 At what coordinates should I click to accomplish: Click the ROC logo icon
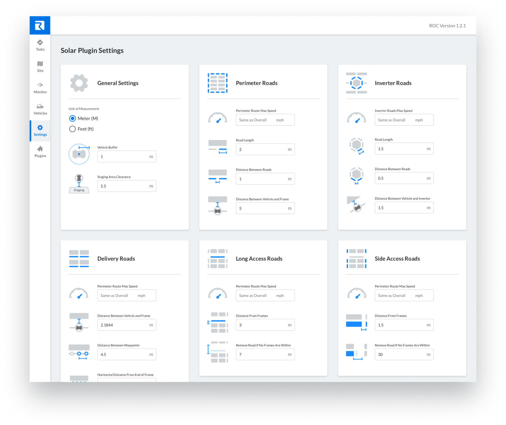pyautogui.click(x=40, y=25)
